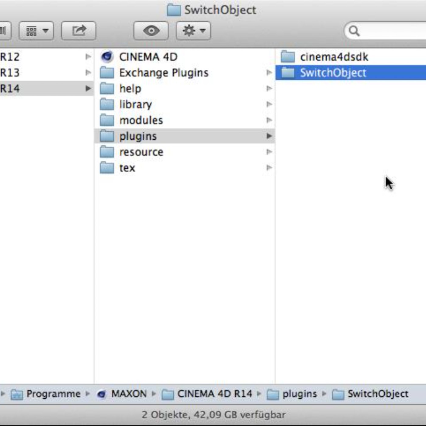426x426 pixels.
Task: Select the modules folder name
Action: [x=141, y=120]
